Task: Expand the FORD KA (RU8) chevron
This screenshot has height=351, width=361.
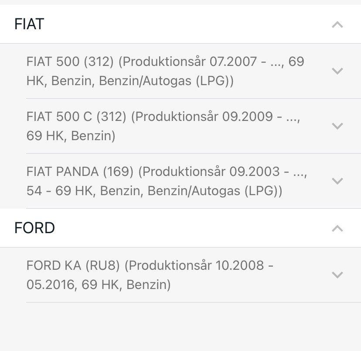Action: 337,275
